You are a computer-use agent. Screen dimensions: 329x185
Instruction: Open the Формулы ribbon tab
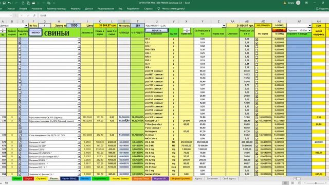pyautogui.click(x=76, y=9)
